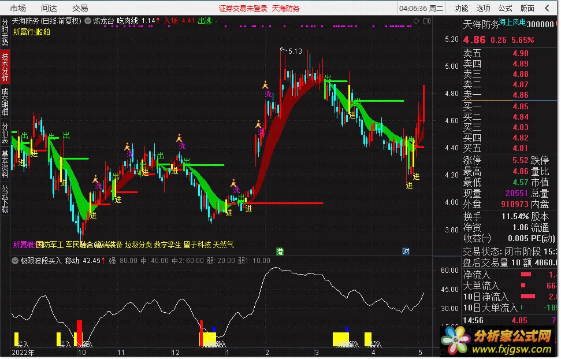Image resolution: width=561 pixels, height=359 pixels.
Task: Click the 10日大单流入 capital flow row
Action: [510, 308]
